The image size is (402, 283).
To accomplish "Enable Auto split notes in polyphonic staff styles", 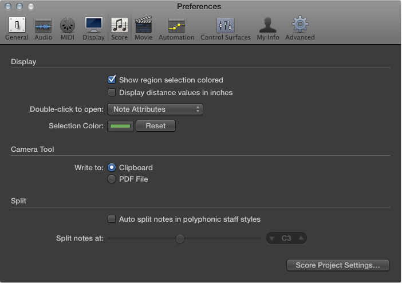I will (112, 219).
